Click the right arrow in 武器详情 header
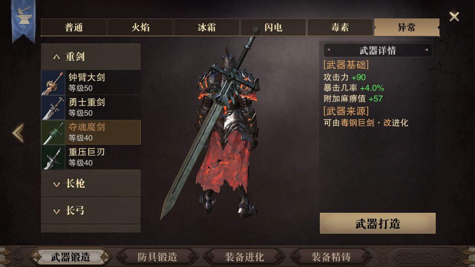This screenshot has width=475, height=267. pos(427,50)
